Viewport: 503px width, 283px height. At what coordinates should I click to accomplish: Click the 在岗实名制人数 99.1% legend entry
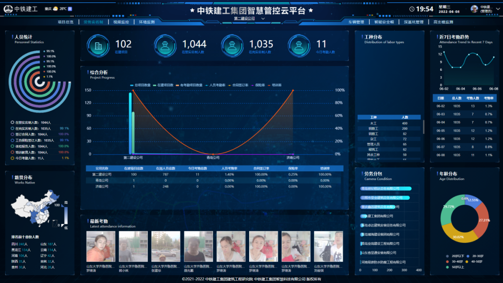point(40,128)
